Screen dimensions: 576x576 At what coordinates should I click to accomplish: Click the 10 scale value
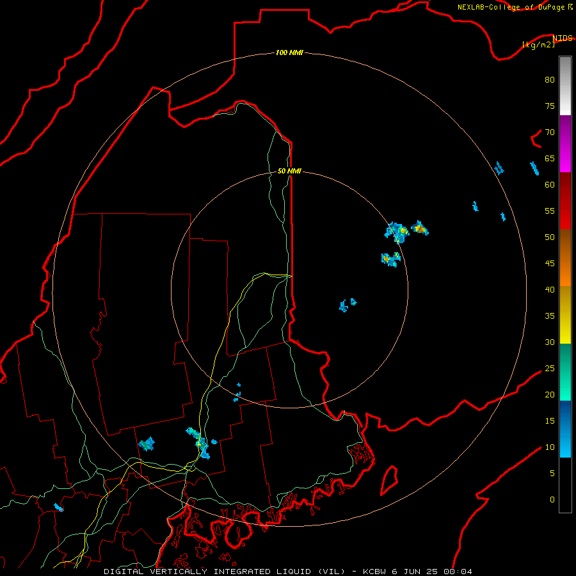550,447
